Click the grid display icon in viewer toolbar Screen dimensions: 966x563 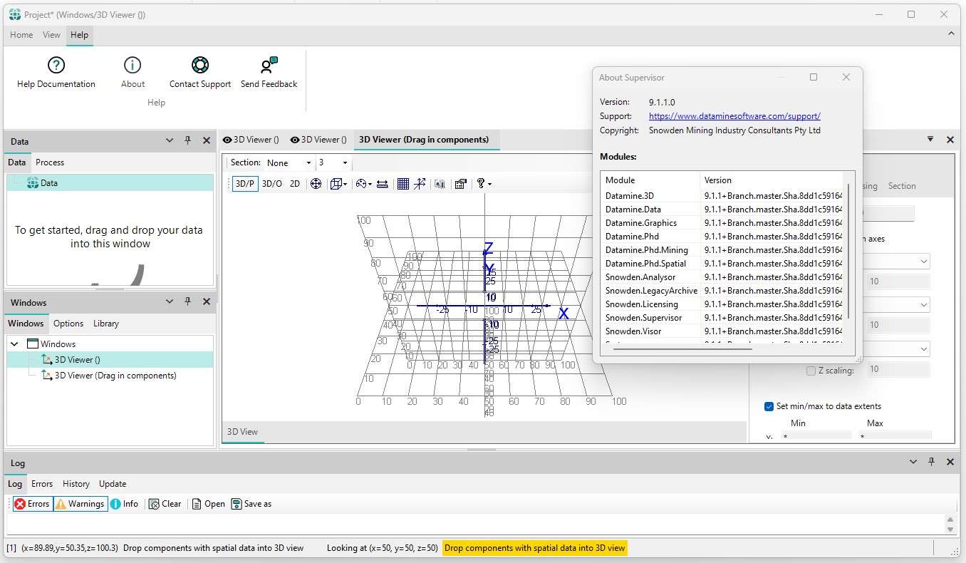403,184
